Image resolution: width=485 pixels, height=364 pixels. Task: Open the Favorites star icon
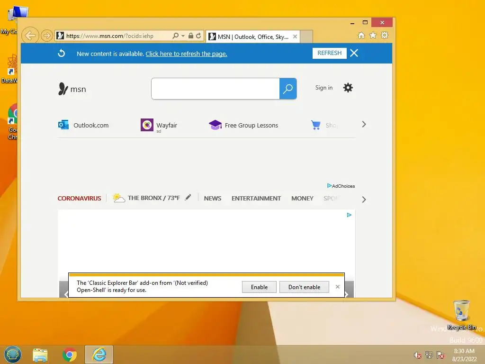tap(373, 35)
